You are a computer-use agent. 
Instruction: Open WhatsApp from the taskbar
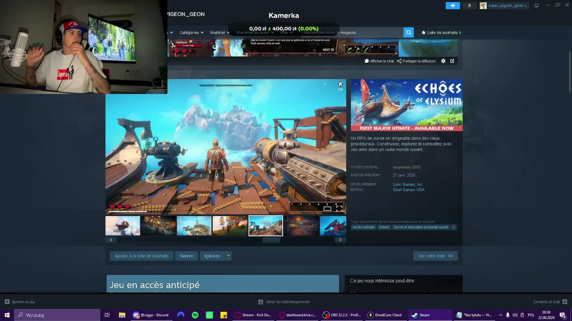point(210,315)
